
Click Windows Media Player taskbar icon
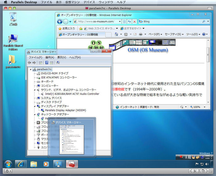46,164
